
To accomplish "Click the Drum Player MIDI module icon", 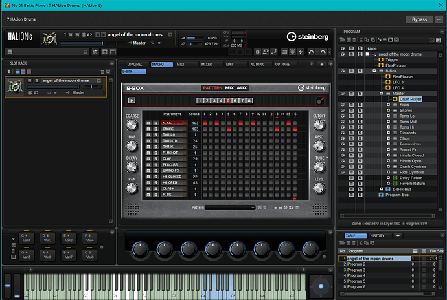I will click(395, 99).
